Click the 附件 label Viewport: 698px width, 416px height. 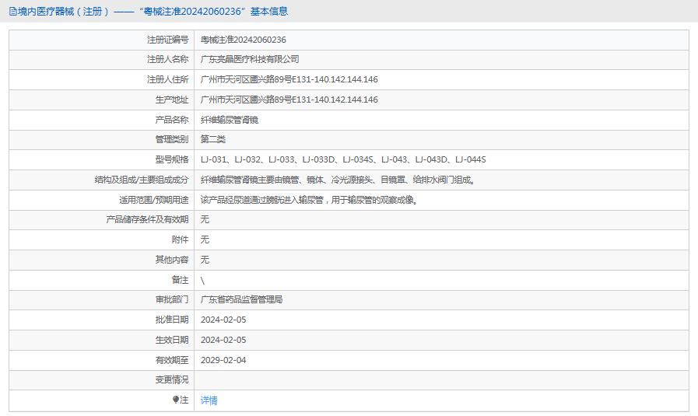[x=181, y=239]
